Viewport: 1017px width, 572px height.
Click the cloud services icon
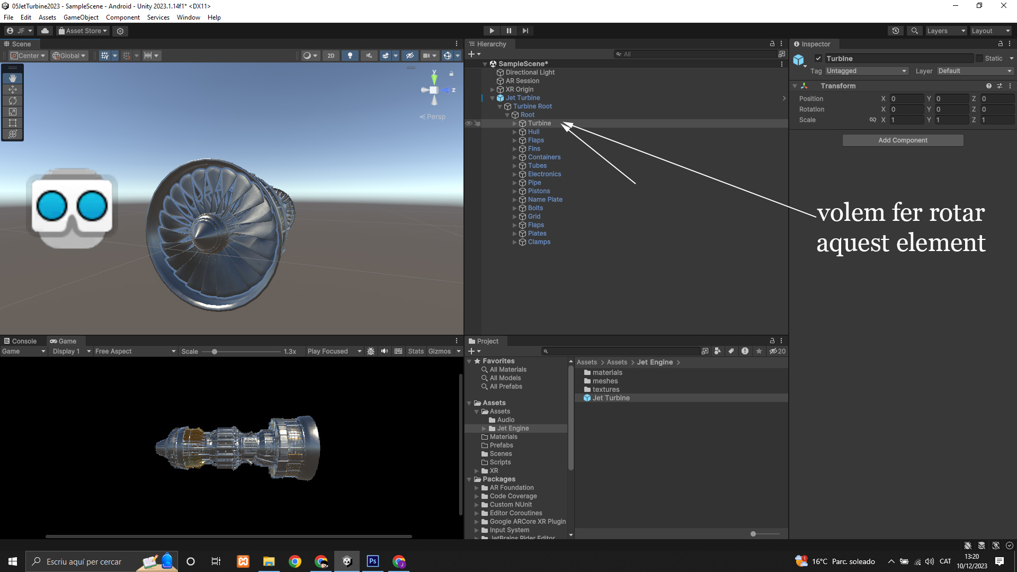45,31
